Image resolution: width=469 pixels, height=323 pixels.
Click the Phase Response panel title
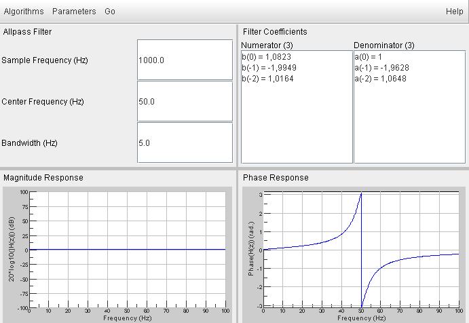276,178
